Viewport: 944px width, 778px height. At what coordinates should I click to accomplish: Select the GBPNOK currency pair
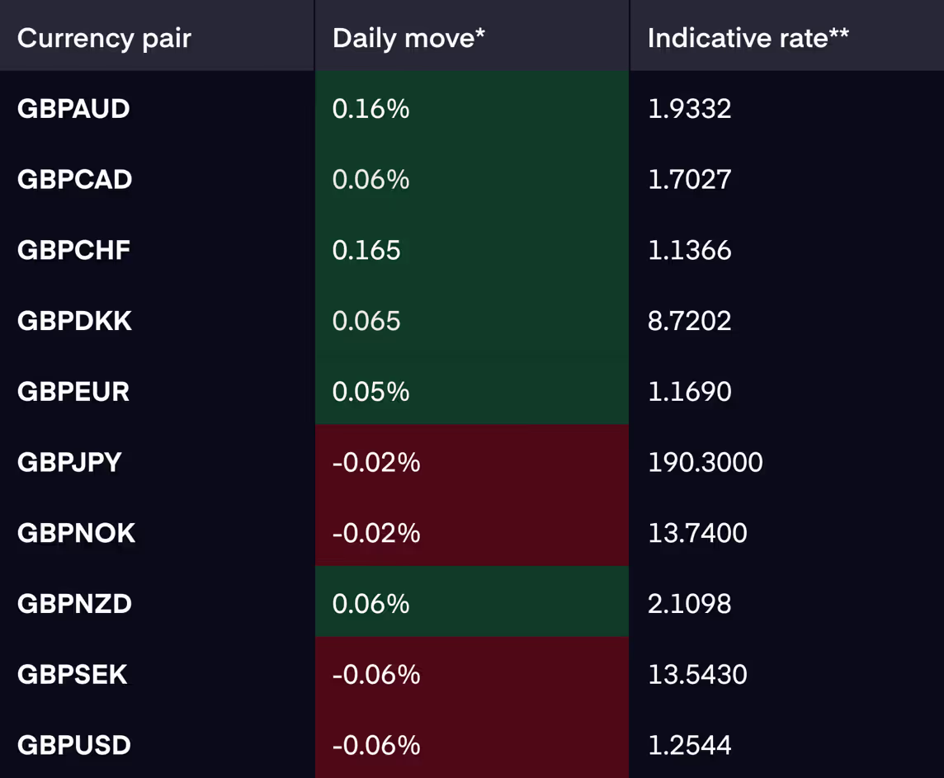pyautogui.click(x=77, y=533)
